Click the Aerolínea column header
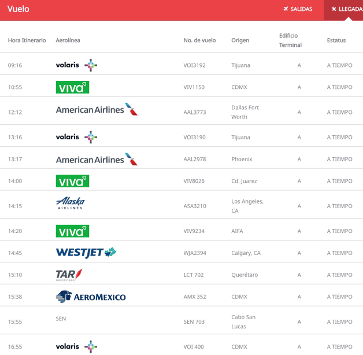The width and height of the screenshot is (363, 355). click(x=68, y=40)
